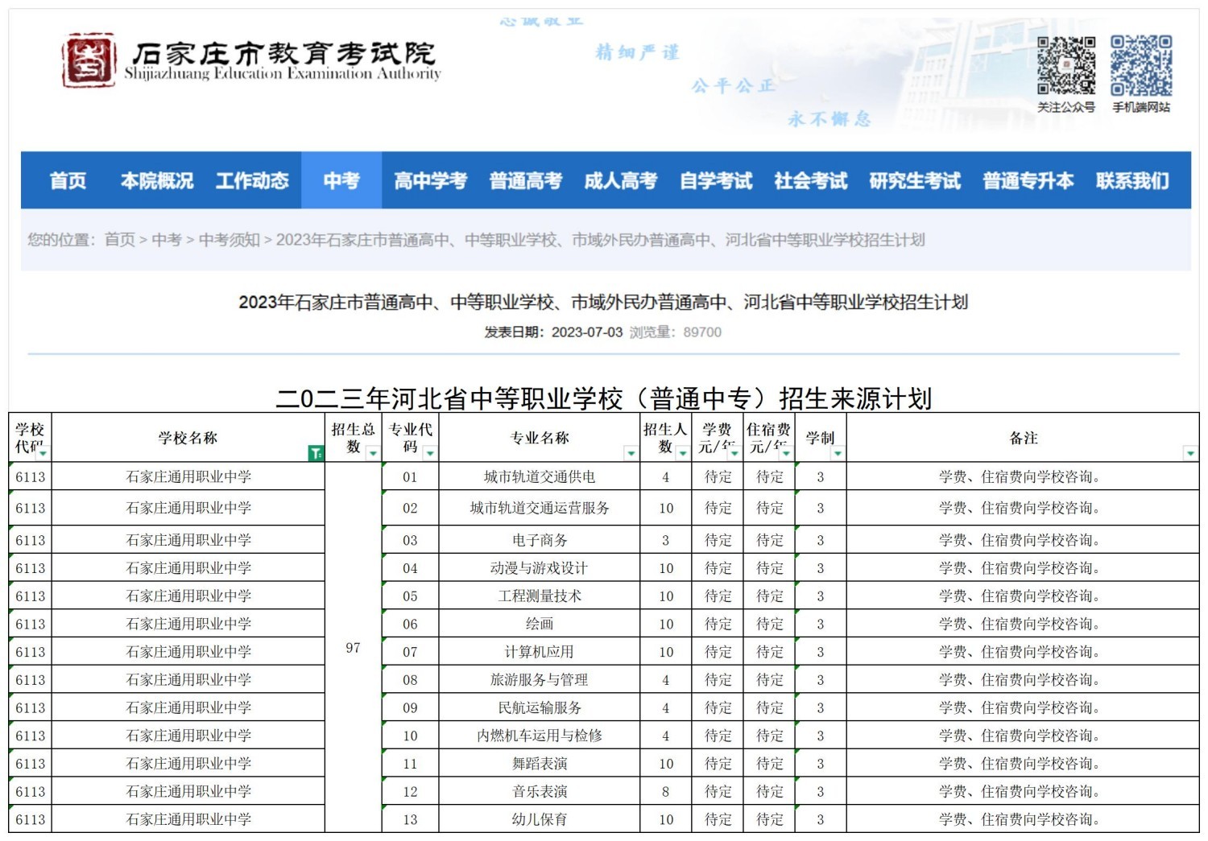Select the merged 招生总数 cell showing 97

pos(353,648)
